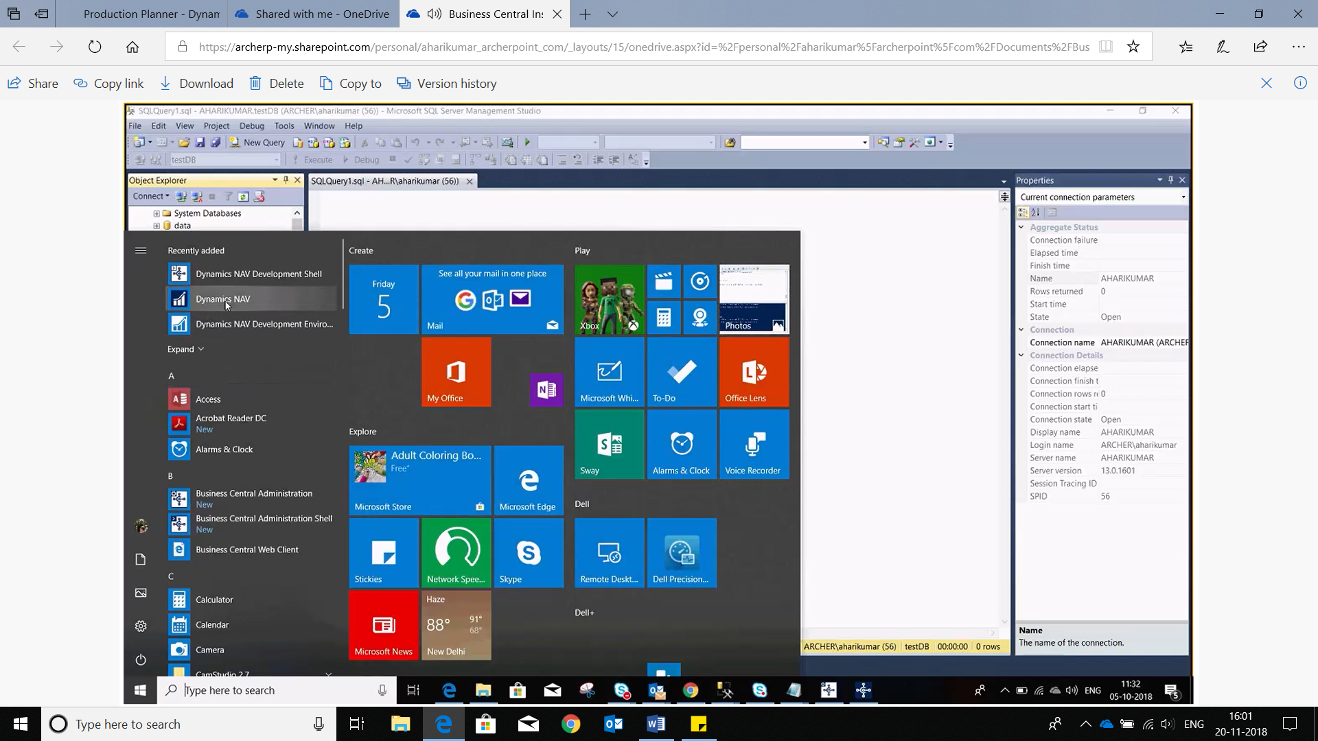Open Start menu Settings gear
Image resolution: width=1318 pixels, height=741 pixels.
pos(141,626)
